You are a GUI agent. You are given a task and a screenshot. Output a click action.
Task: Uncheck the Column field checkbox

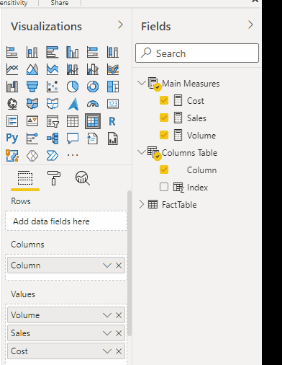point(164,170)
